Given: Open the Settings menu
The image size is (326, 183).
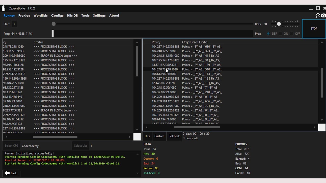Looking at the screenshot, I should coord(99,16).
